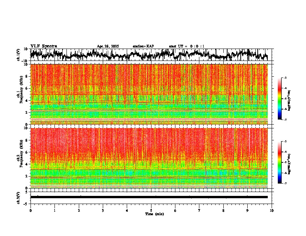The image size is (306, 236).
Task: Click the time axis tick label "1"
Action: pos(54,211)
